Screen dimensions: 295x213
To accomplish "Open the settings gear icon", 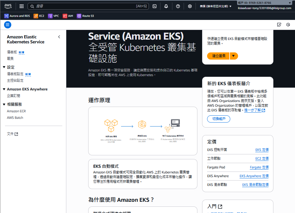I will (x=190, y=6).
